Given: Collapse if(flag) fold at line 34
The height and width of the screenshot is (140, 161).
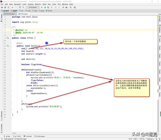Looking at the screenshot, I should click(11, 104).
